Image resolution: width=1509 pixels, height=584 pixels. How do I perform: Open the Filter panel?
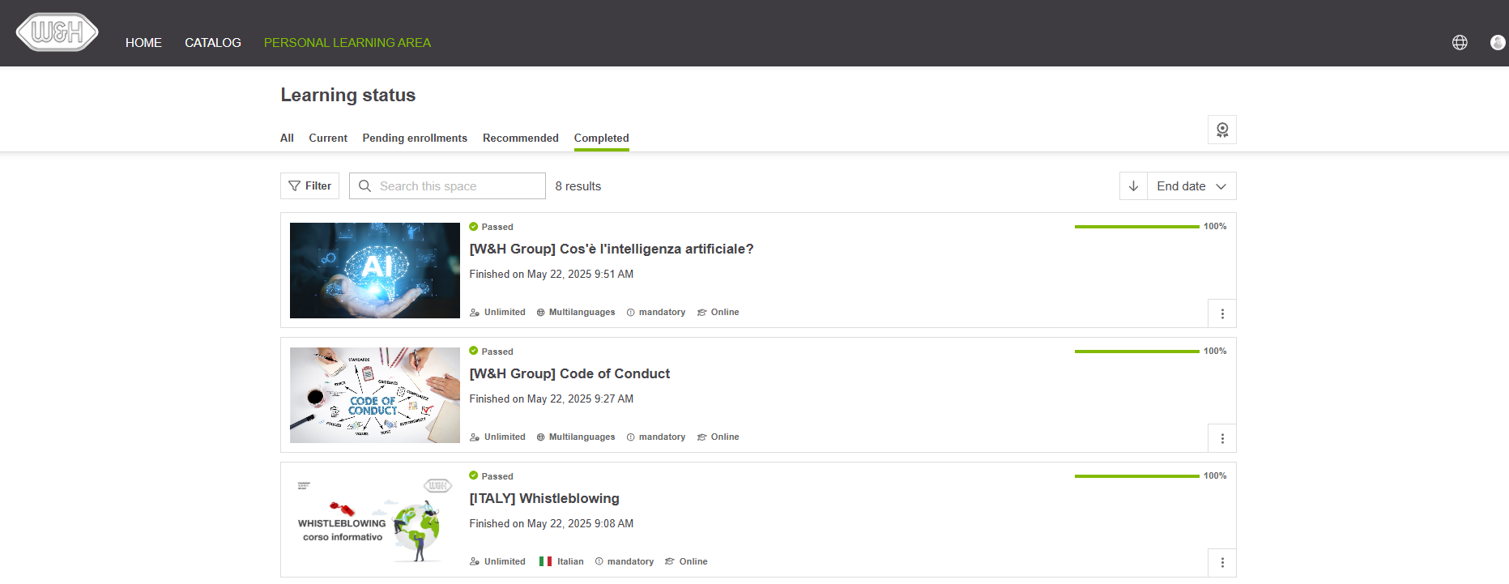[309, 186]
